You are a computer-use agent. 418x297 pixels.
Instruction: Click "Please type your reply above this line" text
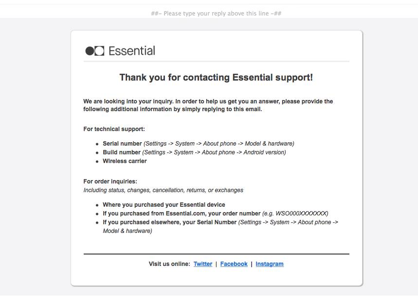pyautogui.click(x=216, y=14)
